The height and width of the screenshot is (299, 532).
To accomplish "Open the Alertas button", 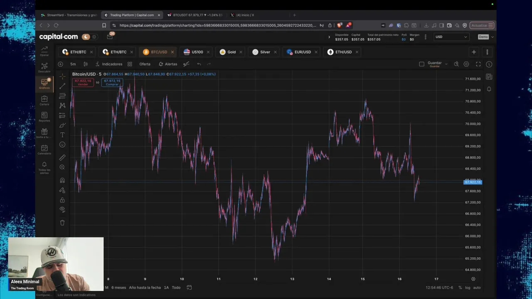I will [168, 64].
